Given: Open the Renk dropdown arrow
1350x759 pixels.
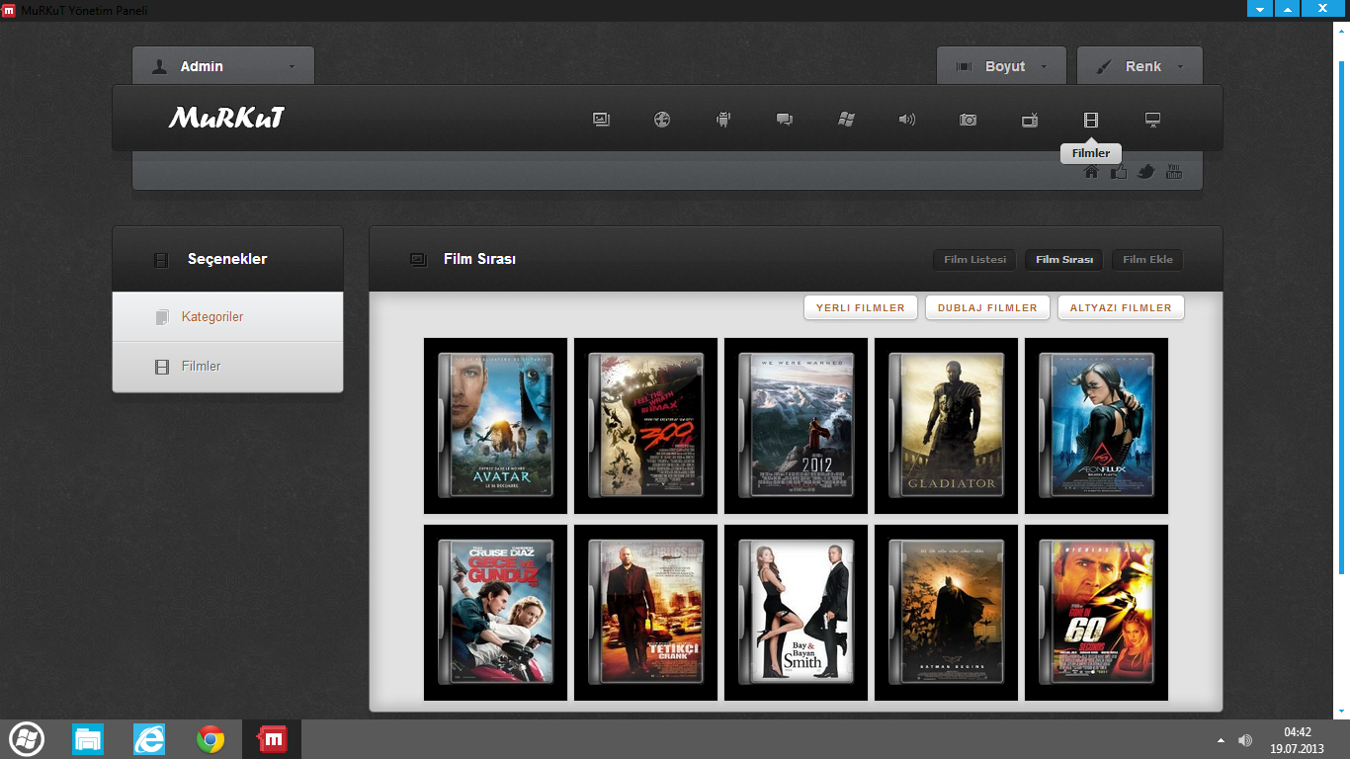Looking at the screenshot, I should click(x=1180, y=67).
